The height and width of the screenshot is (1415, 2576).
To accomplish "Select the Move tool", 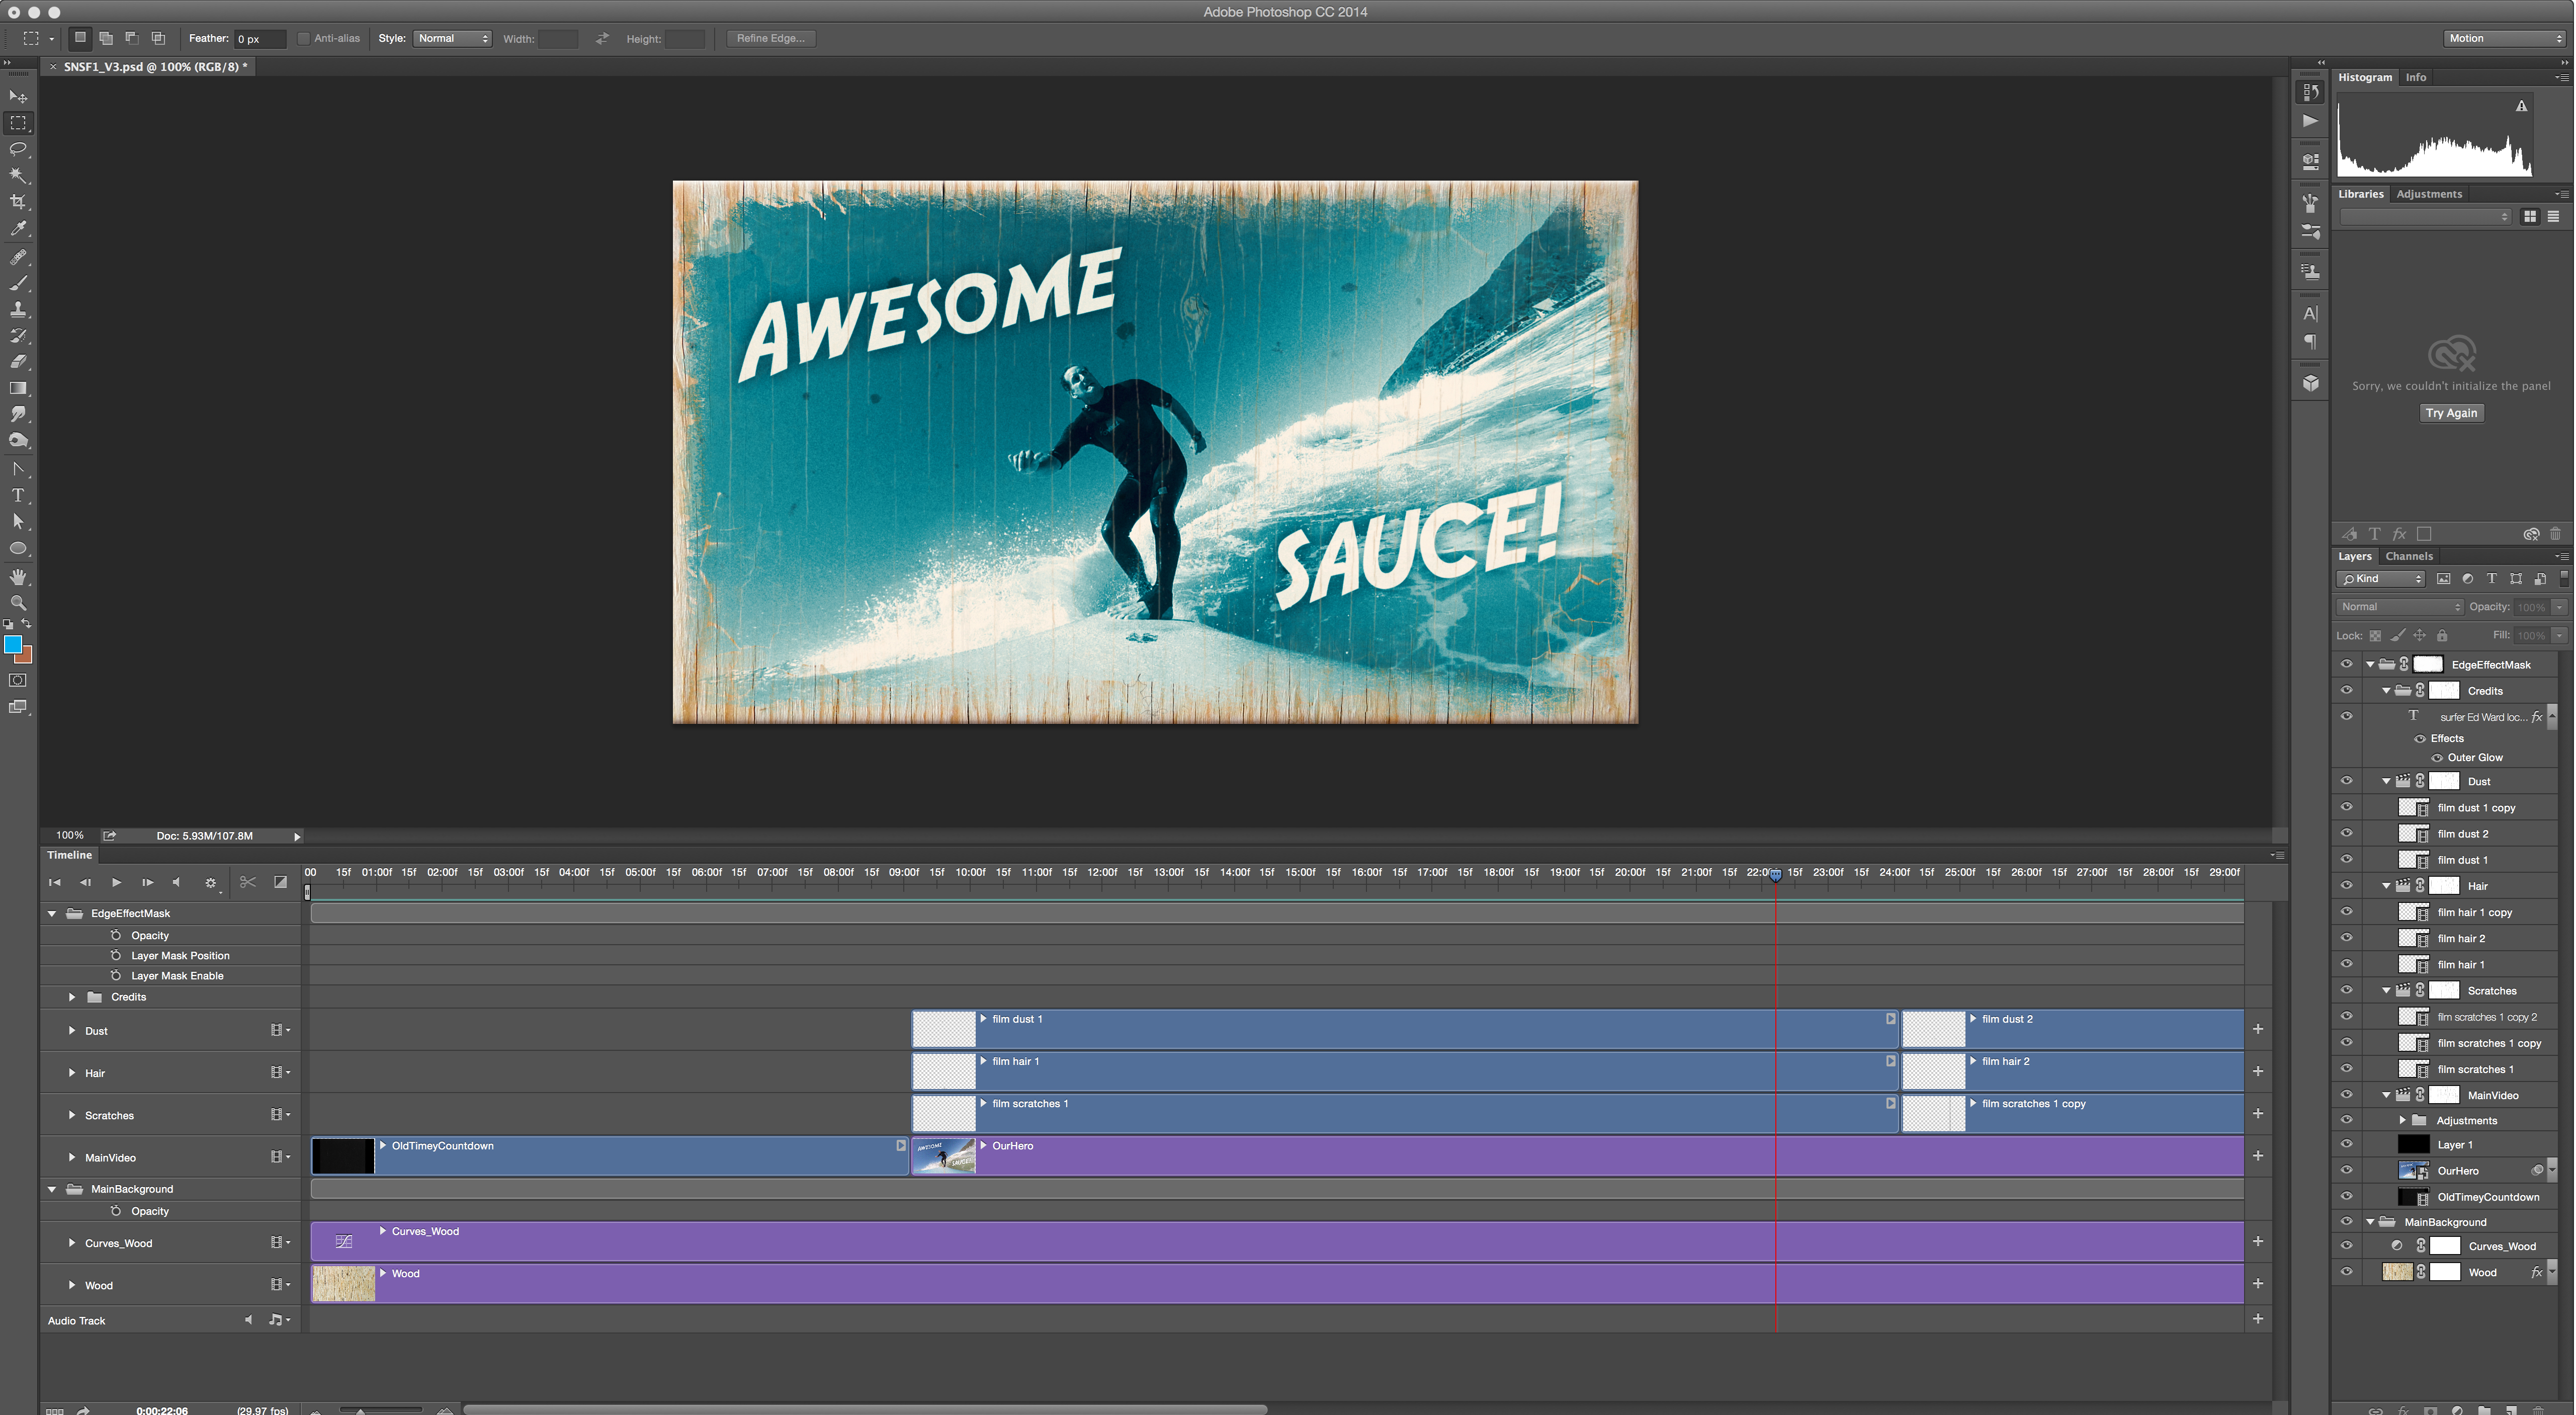I will [x=18, y=97].
